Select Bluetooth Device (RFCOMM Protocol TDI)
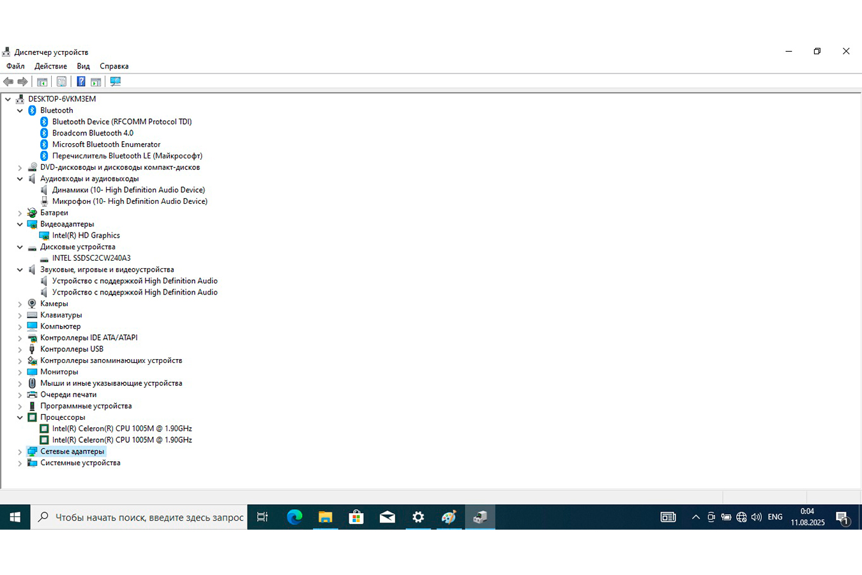Screen dimensions: 862x575 tap(122, 122)
